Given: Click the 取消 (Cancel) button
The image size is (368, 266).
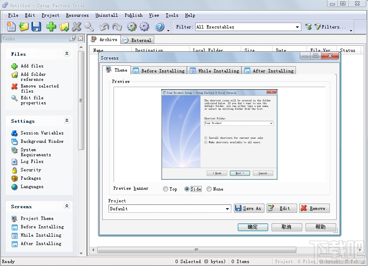Looking at the screenshot, I should pos(287,227).
